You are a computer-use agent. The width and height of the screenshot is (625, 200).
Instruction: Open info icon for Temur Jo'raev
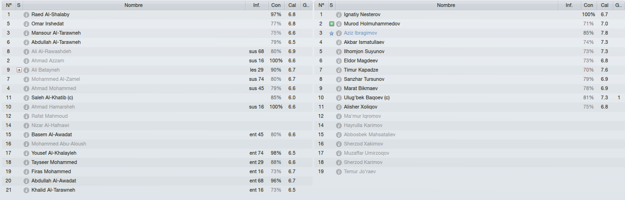[x=339, y=172]
